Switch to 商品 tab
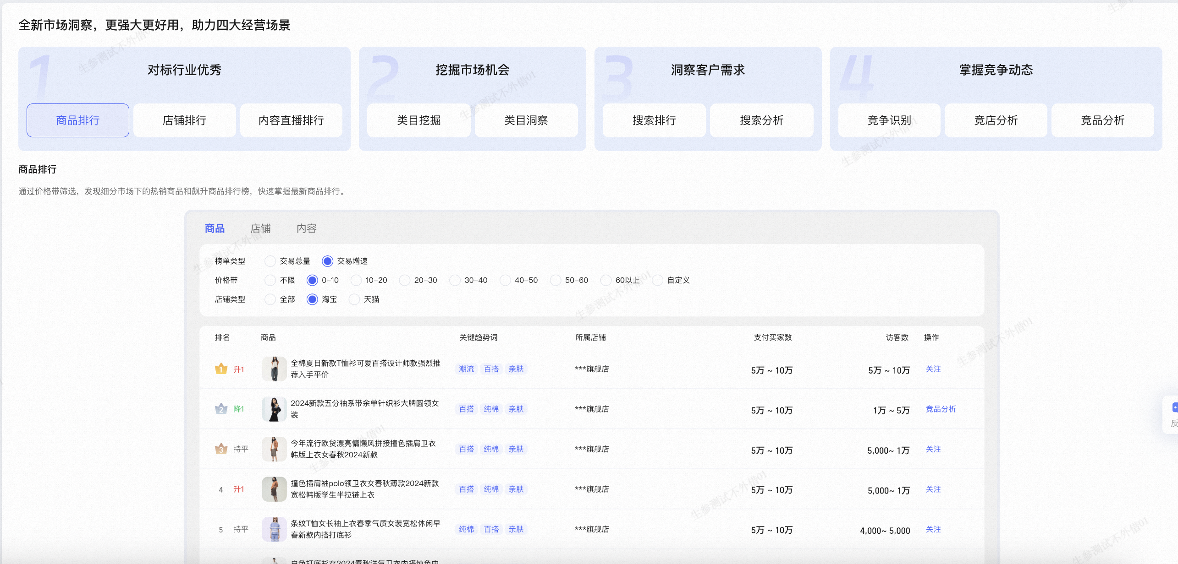 [215, 228]
